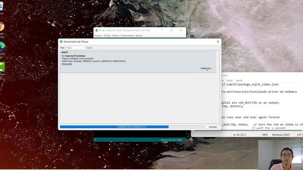Click 'Ln 16, Col 2' in Notepad status bar

[x=240, y=135]
